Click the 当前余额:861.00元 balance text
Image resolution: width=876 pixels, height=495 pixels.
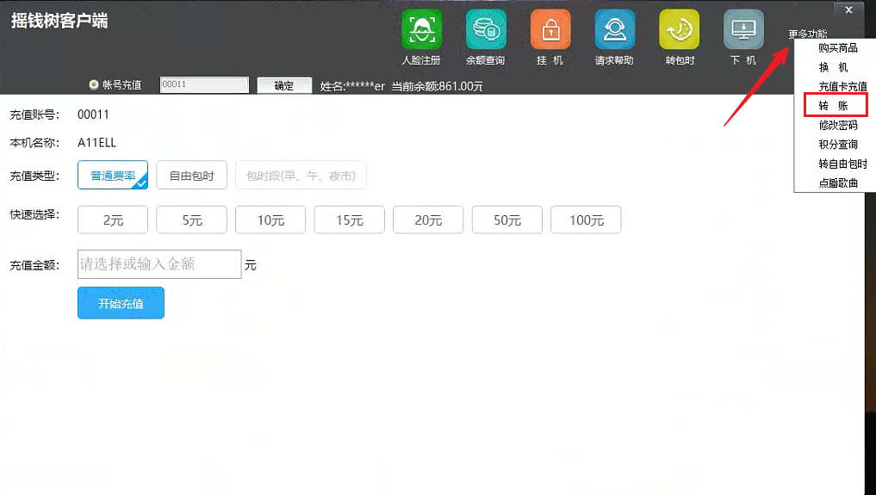[x=437, y=86]
